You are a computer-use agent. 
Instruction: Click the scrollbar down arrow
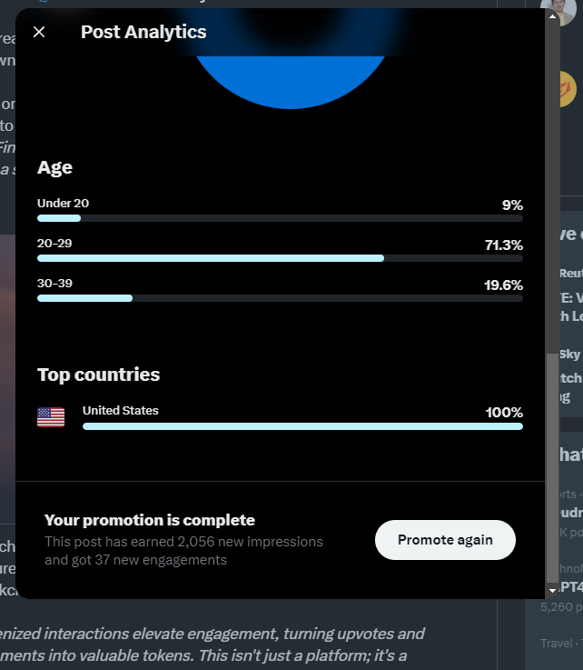point(552,591)
